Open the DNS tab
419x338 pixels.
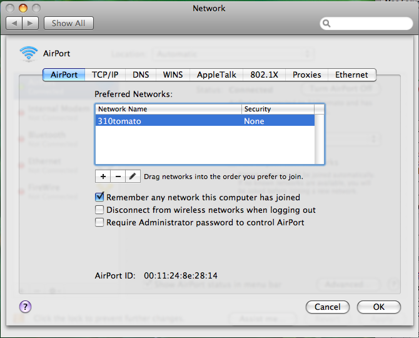click(x=141, y=74)
